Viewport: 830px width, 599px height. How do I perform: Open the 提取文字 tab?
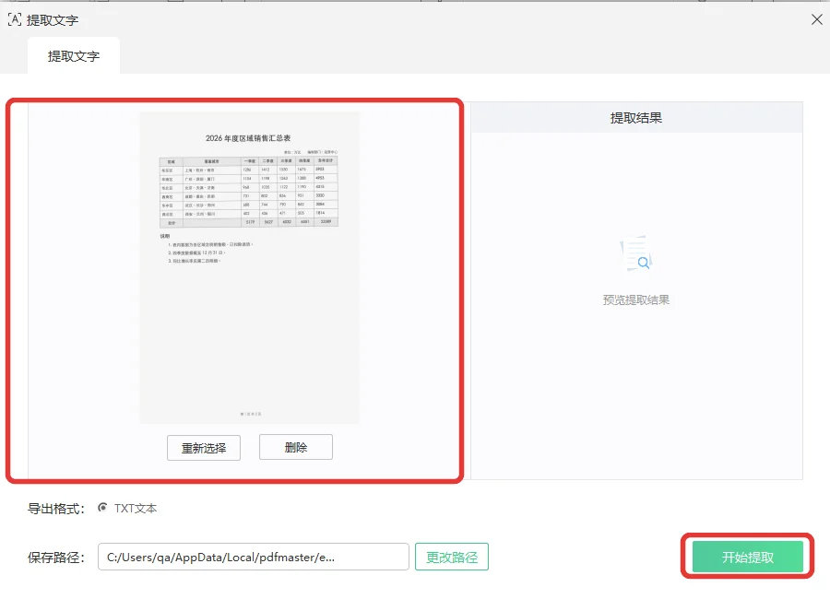[74, 56]
